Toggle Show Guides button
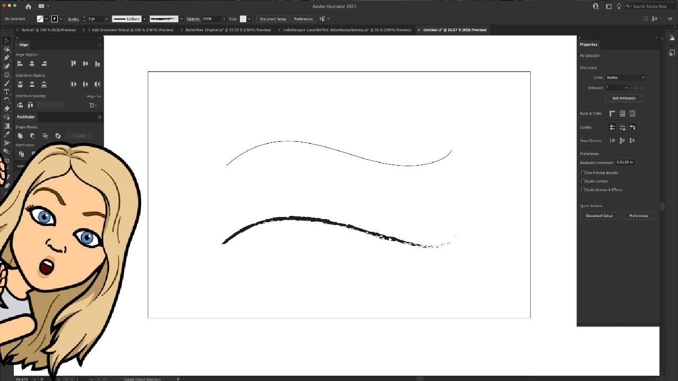 (x=612, y=127)
